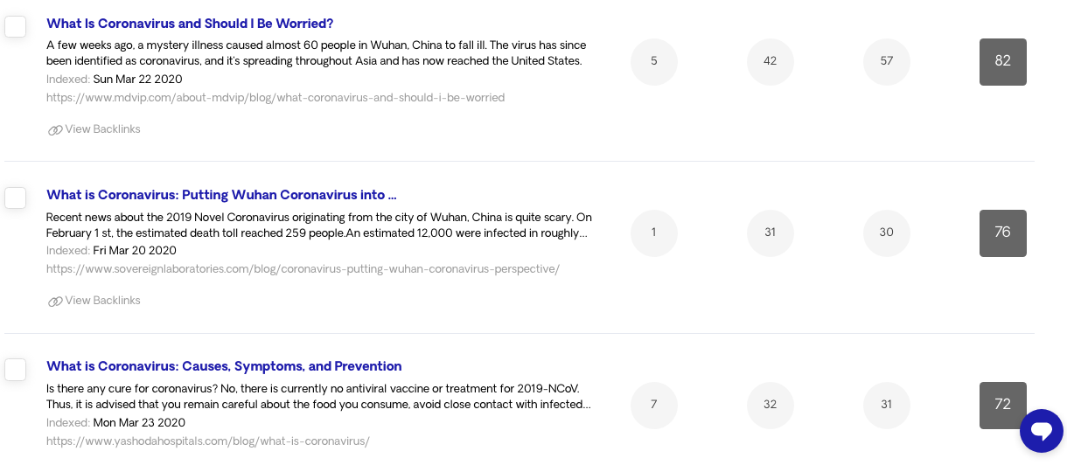Check the box for 'Should I Be Worried' article
The width and height of the screenshot is (1067, 465).
point(15,26)
